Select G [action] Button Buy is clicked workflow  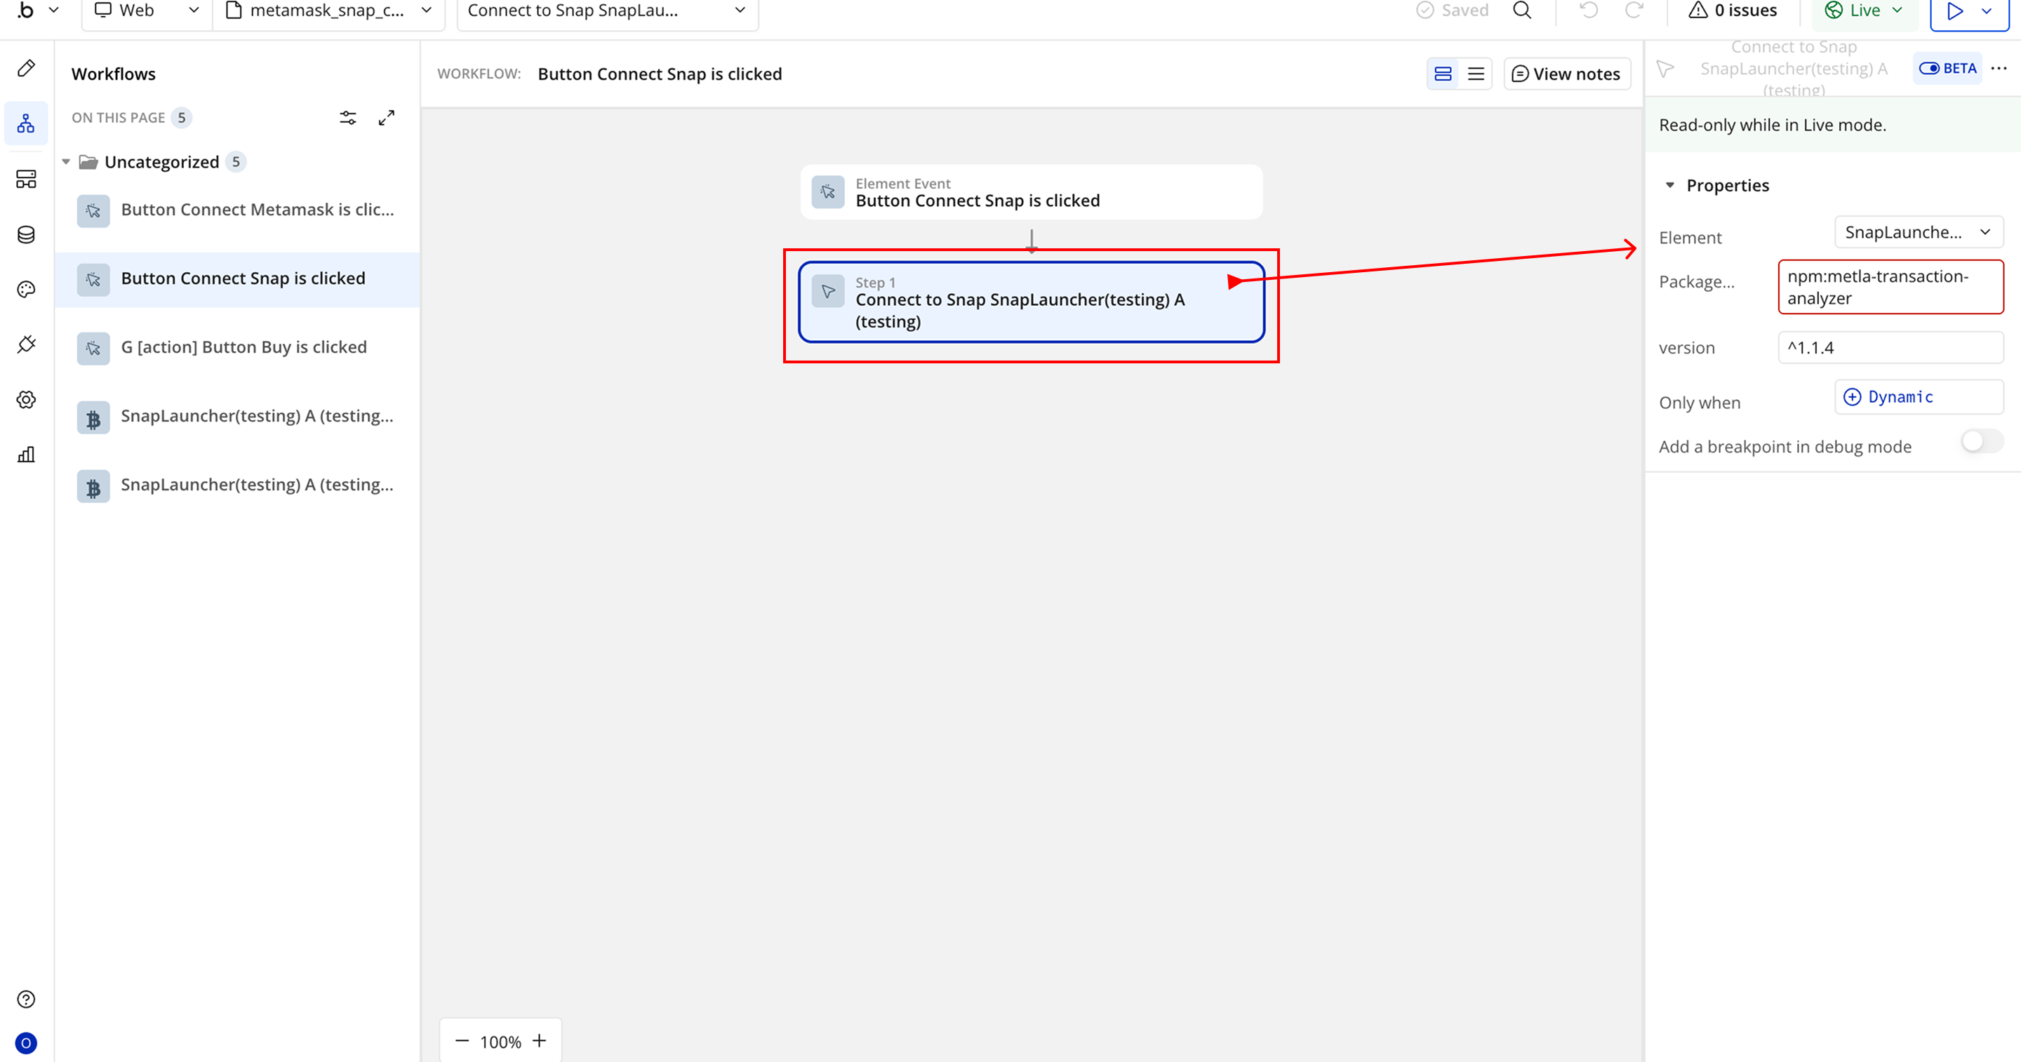tap(244, 347)
